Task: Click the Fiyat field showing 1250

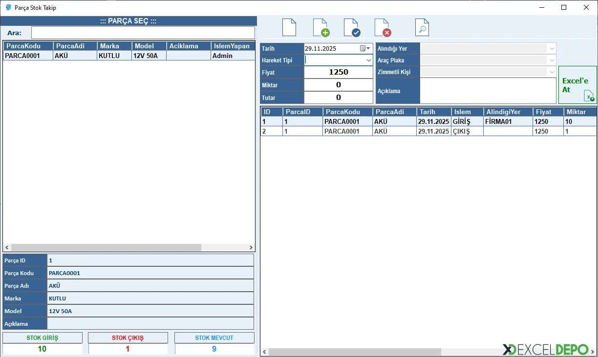Action: click(x=338, y=72)
